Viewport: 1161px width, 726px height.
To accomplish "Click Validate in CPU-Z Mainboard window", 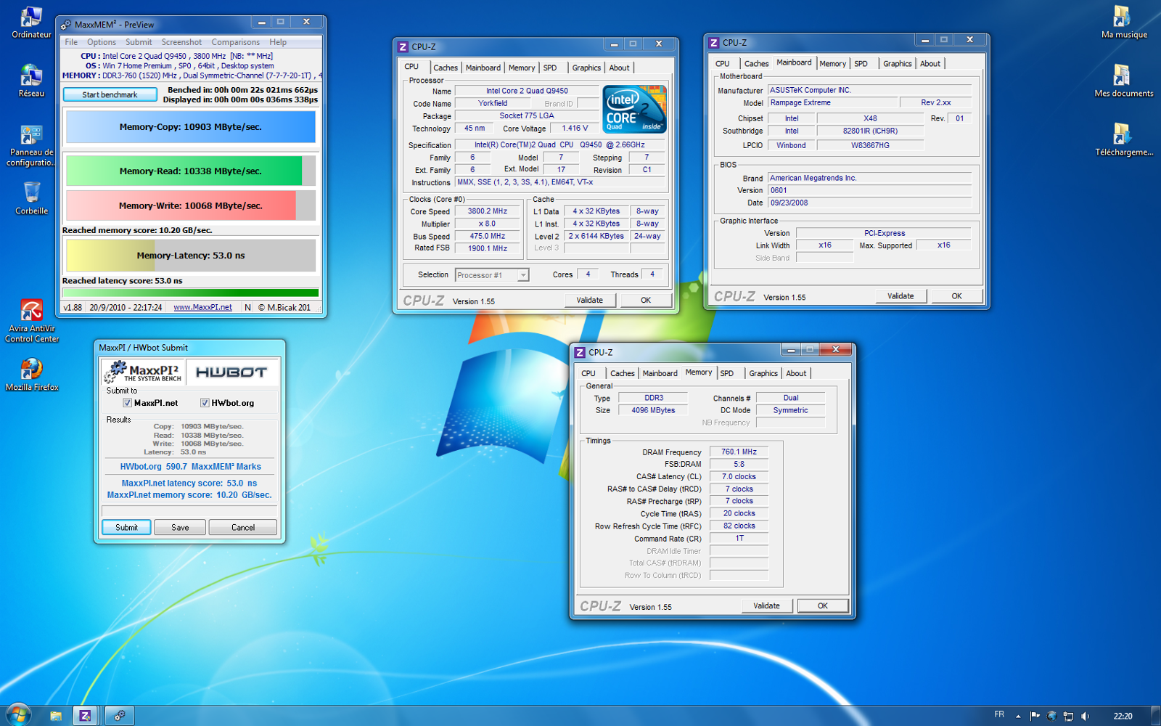I will pyautogui.click(x=901, y=296).
